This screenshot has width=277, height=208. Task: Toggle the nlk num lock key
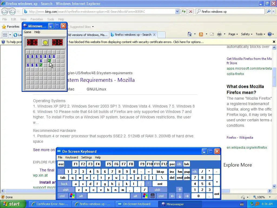coord(194,171)
